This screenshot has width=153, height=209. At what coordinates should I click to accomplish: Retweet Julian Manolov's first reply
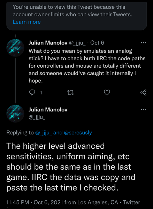click(70, 93)
